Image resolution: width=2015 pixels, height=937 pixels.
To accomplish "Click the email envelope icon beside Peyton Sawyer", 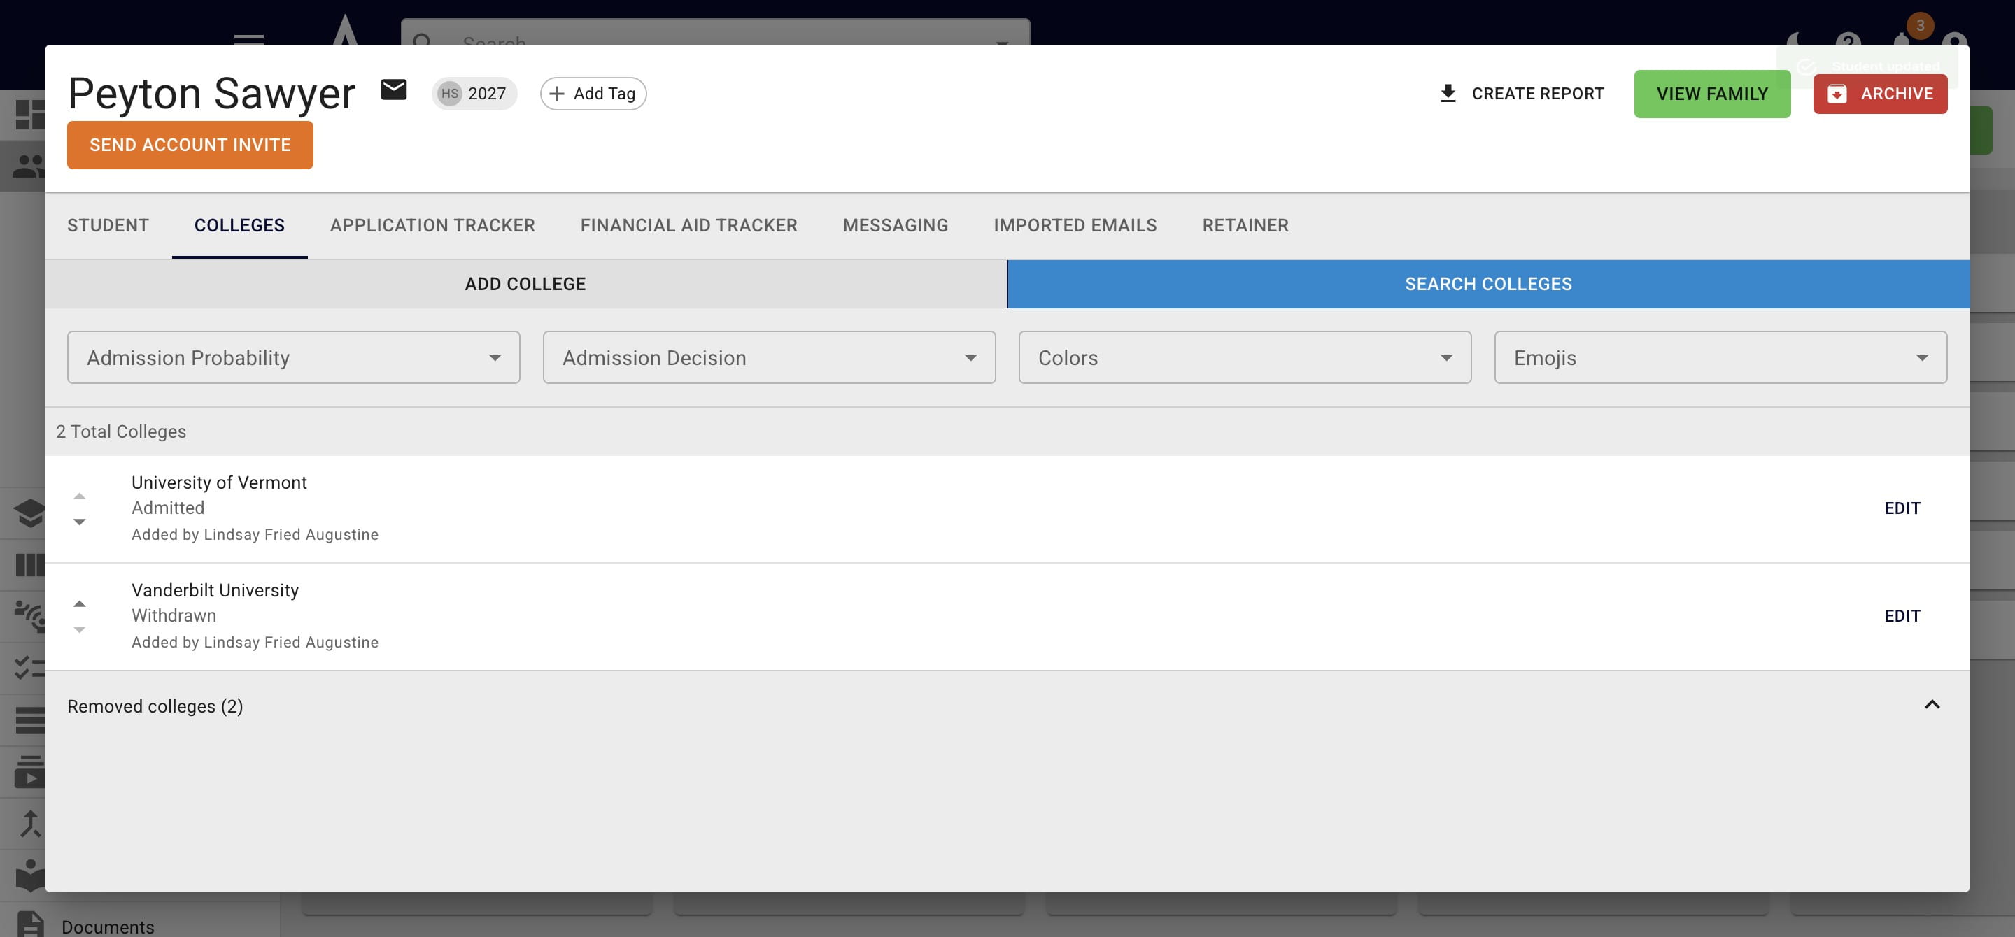I will (393, 91).
